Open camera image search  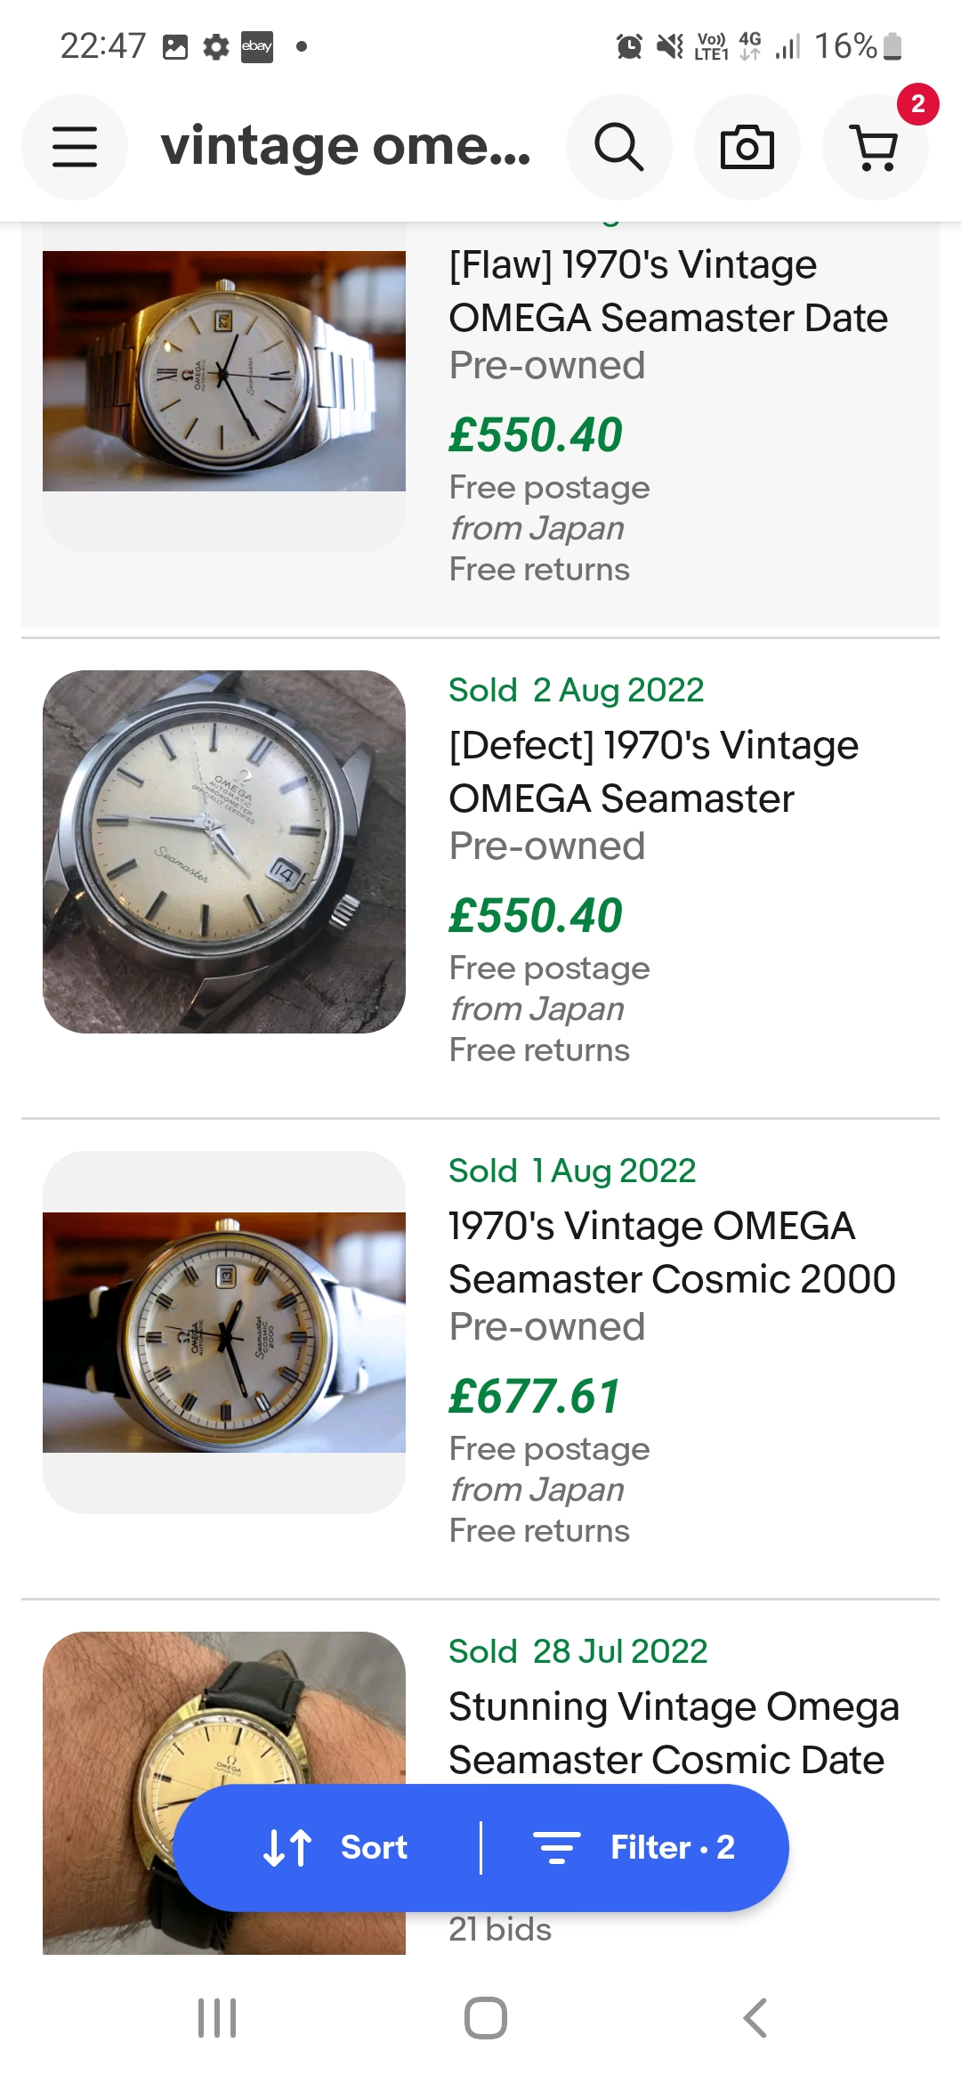(747, 147)
